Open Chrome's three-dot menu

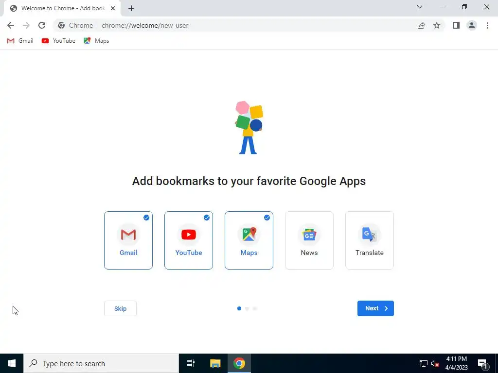487,25
